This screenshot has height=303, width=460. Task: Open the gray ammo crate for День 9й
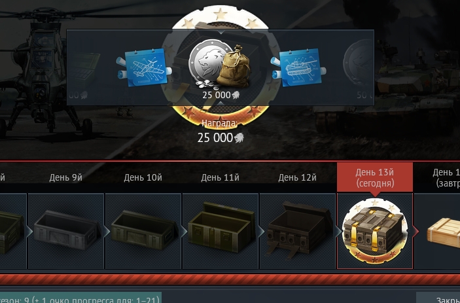(66, 231)
